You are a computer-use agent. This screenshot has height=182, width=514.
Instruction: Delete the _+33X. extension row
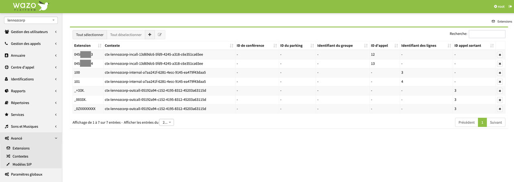[500, 91]
